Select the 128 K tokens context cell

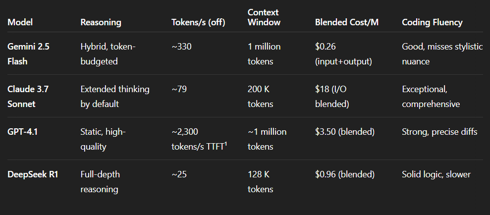[260, 182]
